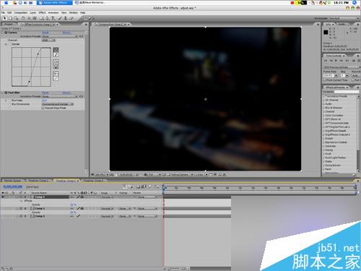Select the Eraser tool
This screenshot has width=361, height=271.
[71, 18]
